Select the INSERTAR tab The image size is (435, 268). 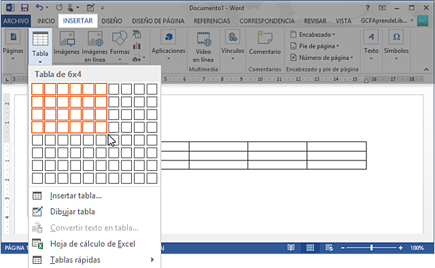point(78,21)
